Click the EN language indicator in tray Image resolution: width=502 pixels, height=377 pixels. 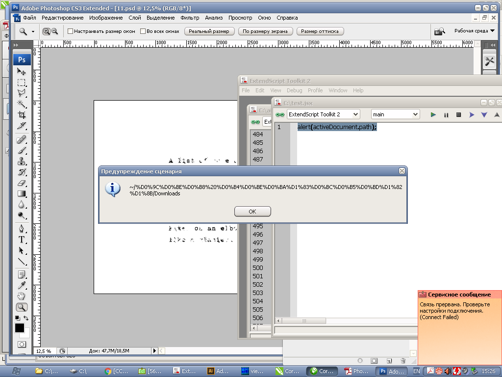[416, 371]
